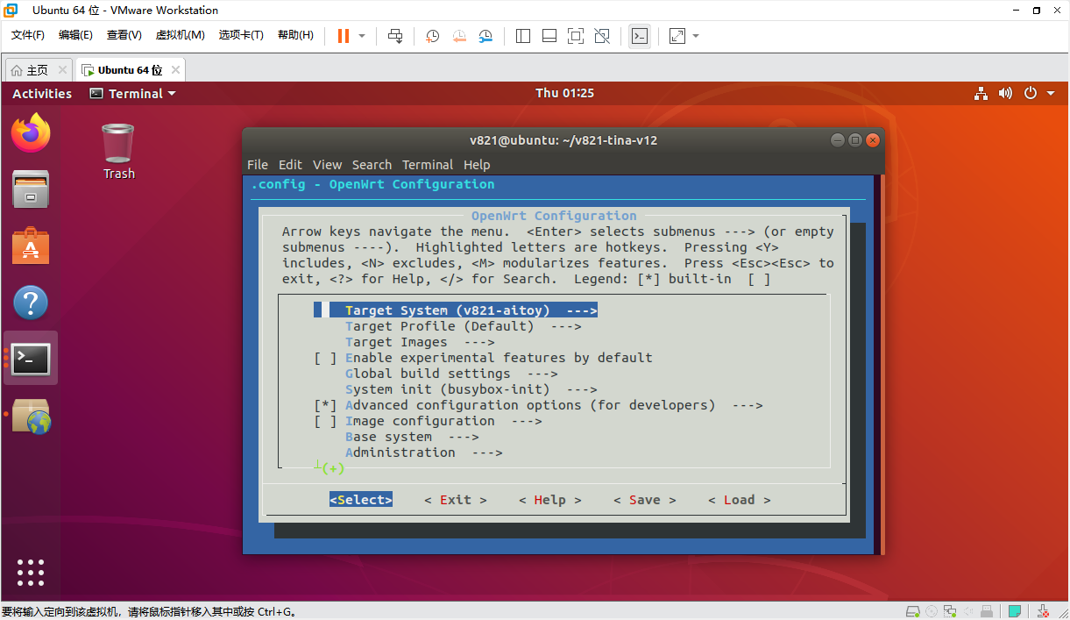Toggle the VMware library sidebar icon
Image resolution: width=1070 pixels, height=620 pixels.
523,36
